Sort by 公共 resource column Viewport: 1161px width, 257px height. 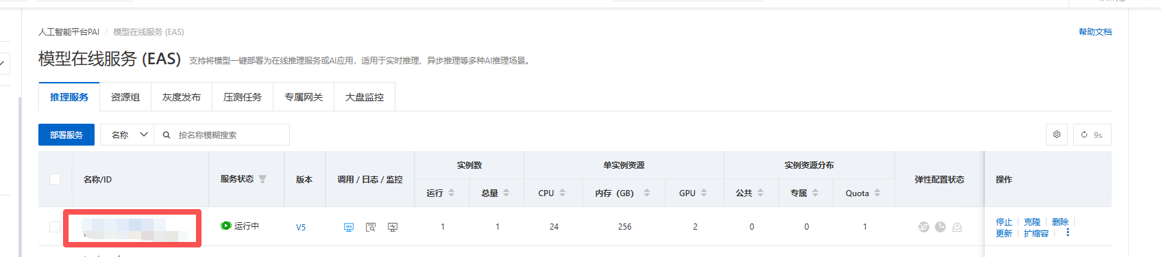click(761, 193)
